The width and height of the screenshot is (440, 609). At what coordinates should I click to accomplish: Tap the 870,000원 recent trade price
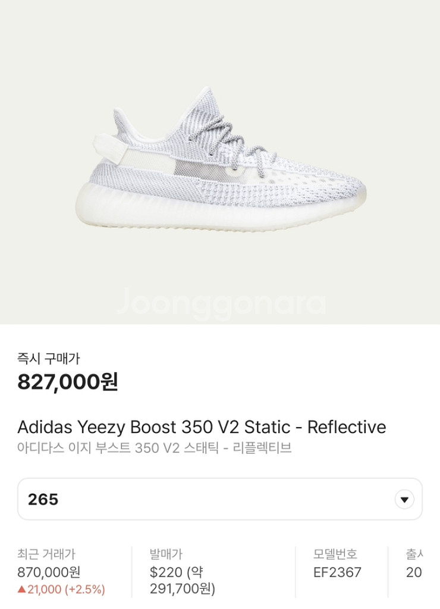click(x=49, y=572)
